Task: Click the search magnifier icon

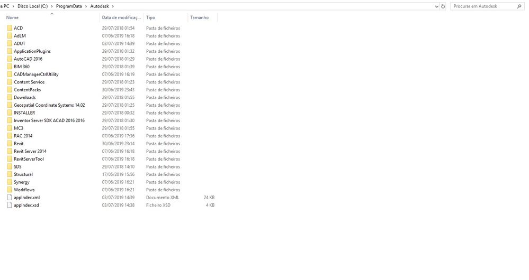Action: [519, 6]
